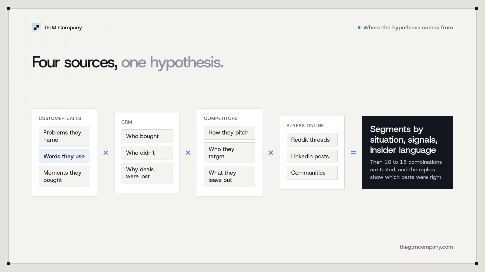Click 'Segments by situation, signals, insider language' heading

coord(403,140)
